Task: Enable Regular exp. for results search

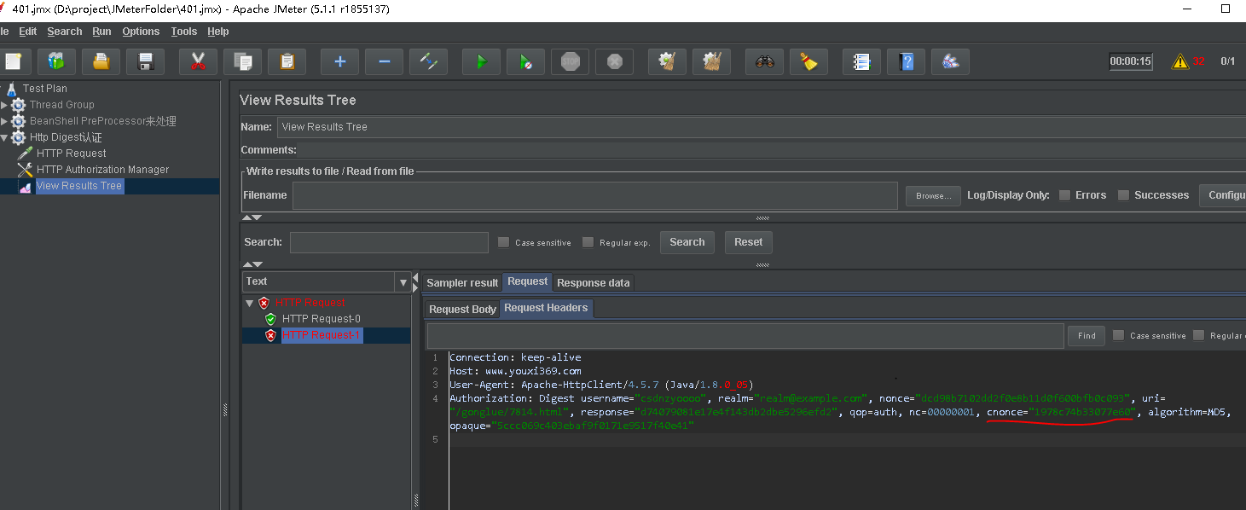Action: coord(588,242)
